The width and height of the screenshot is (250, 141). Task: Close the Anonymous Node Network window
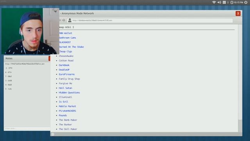pyautogui.click(x=238, y=13)
